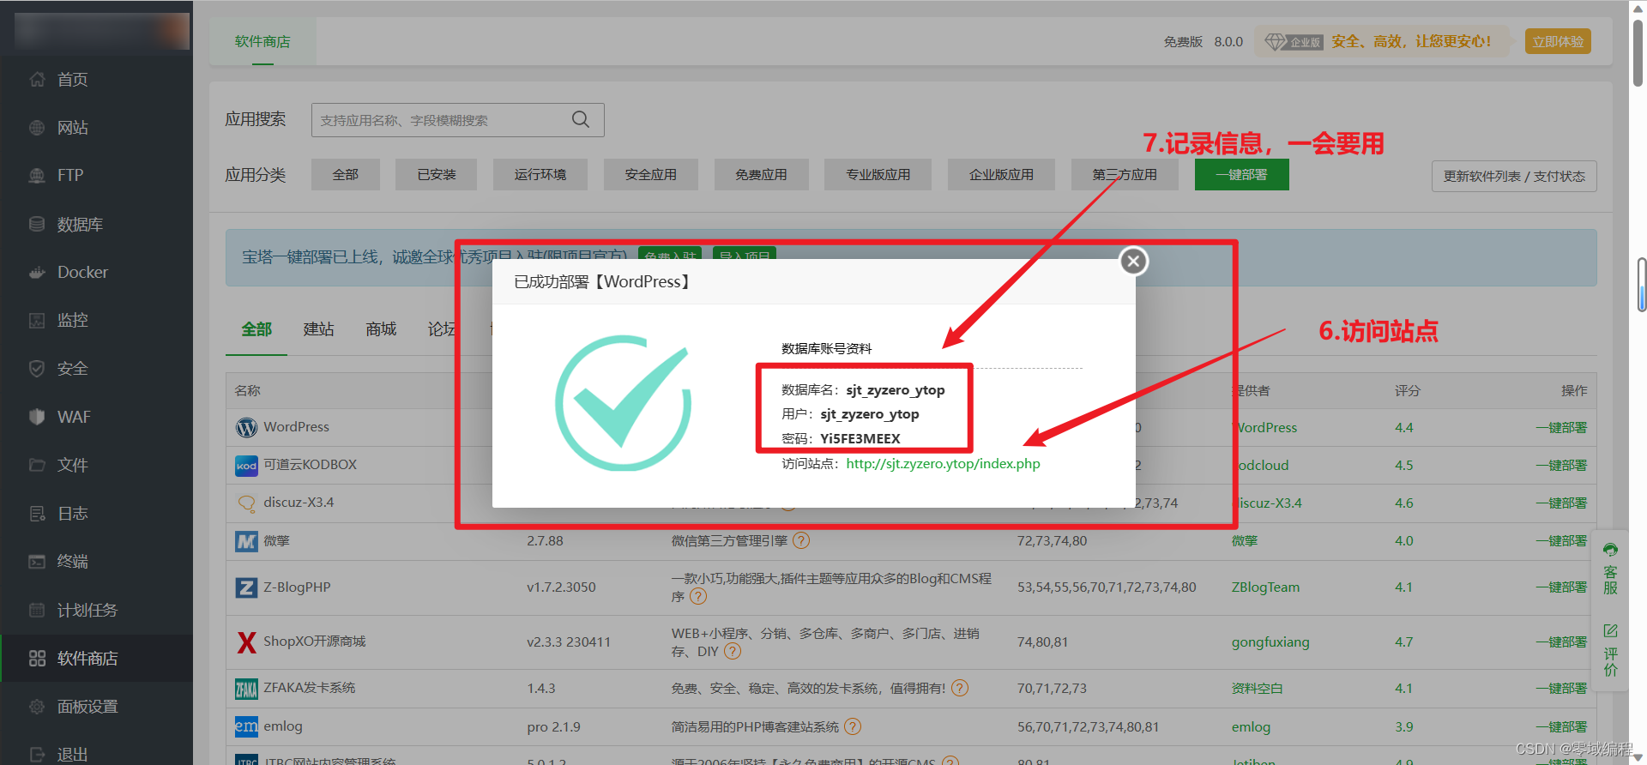Filter by 免费应用 category
The image size is (1647, 765).
pos(761,175)
